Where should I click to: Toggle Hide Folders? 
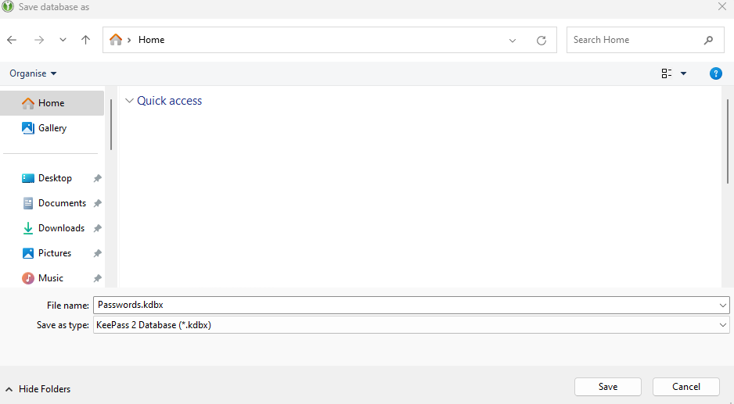38,389
